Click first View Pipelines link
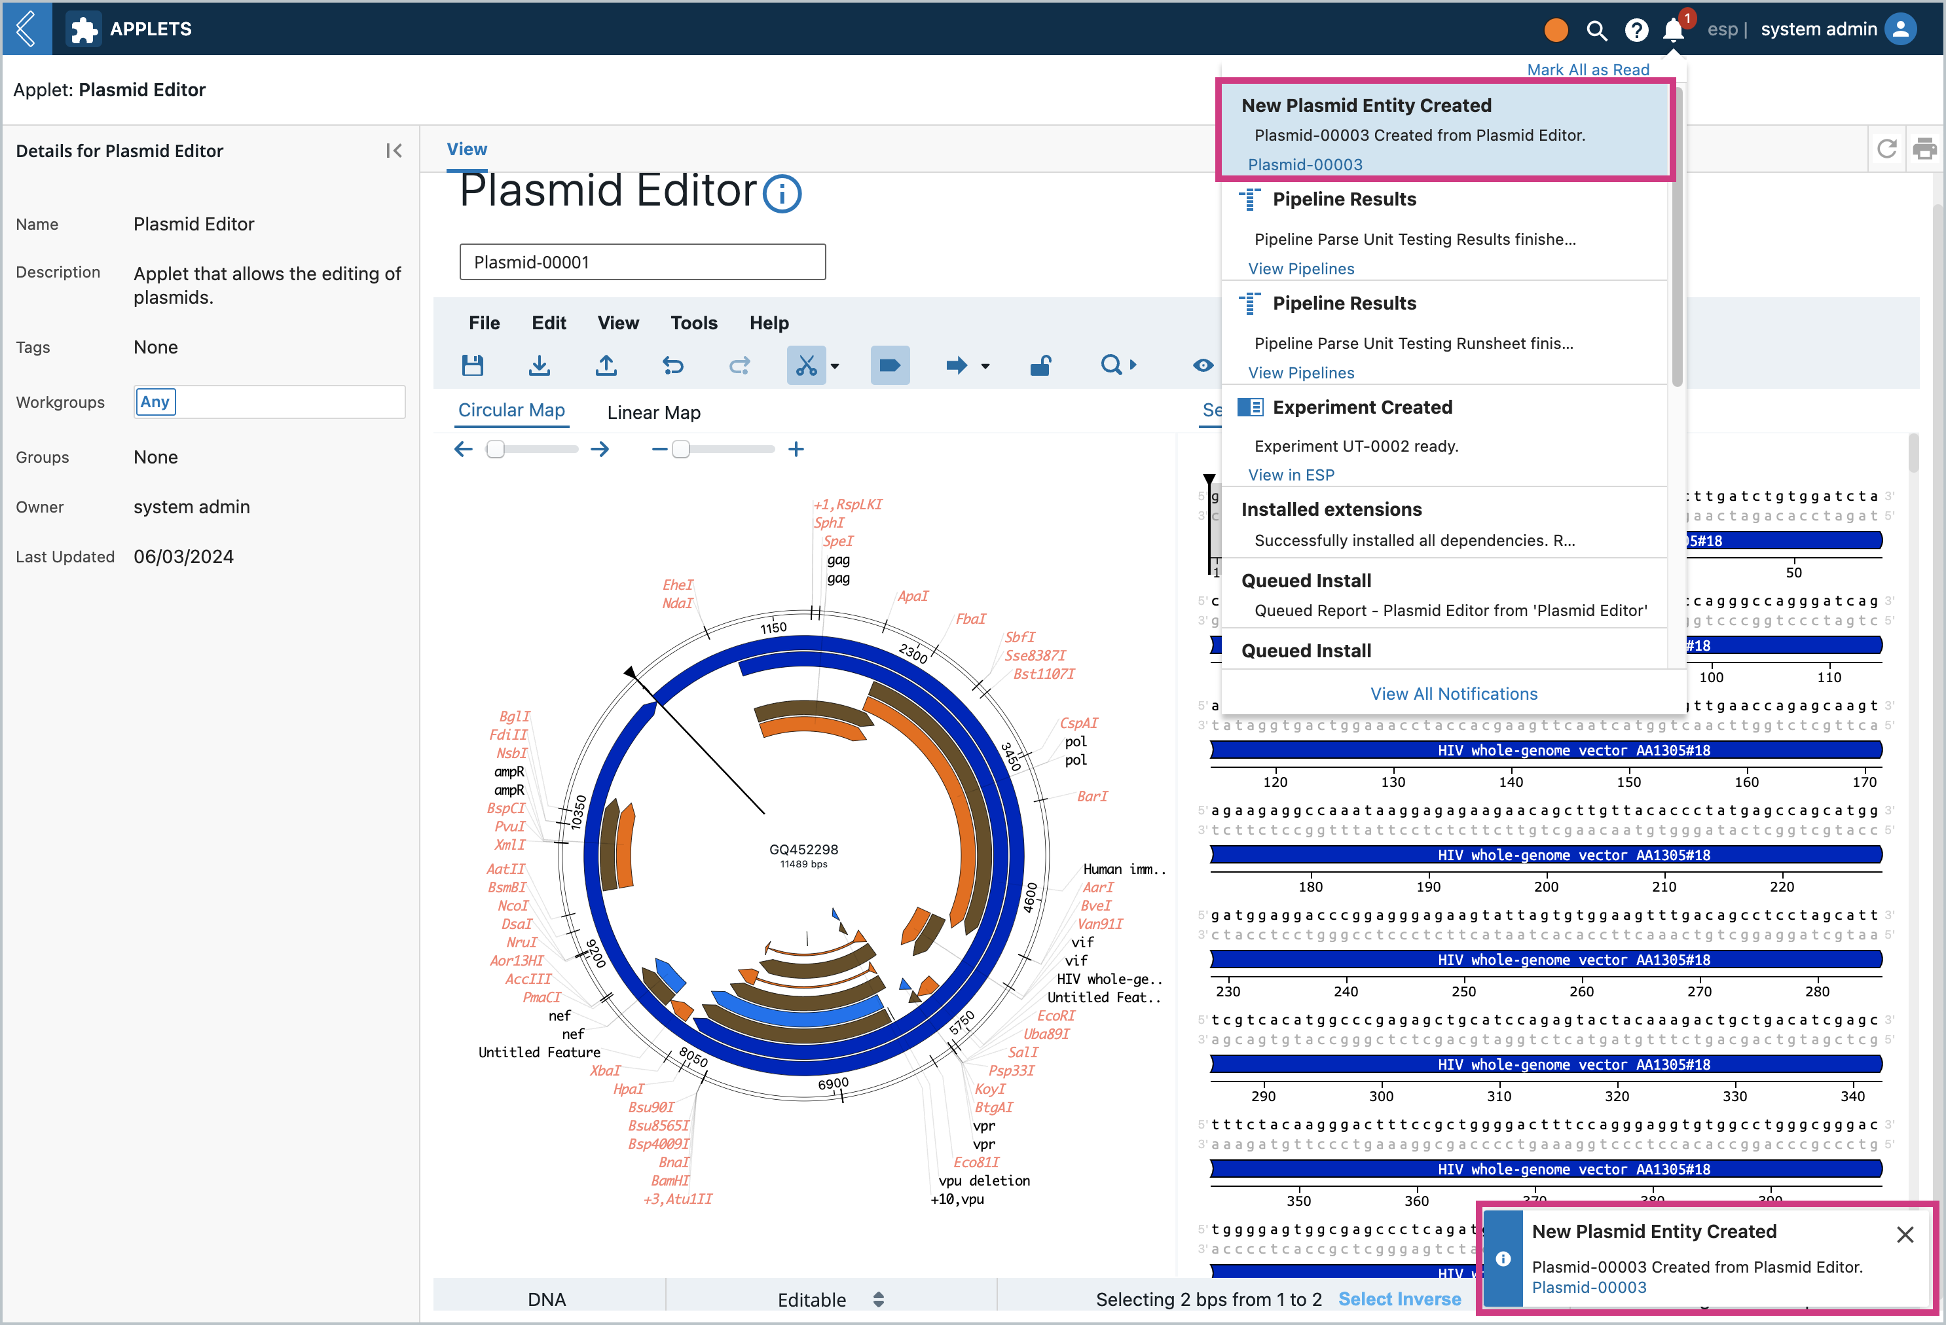 [x=1300, y=268]
